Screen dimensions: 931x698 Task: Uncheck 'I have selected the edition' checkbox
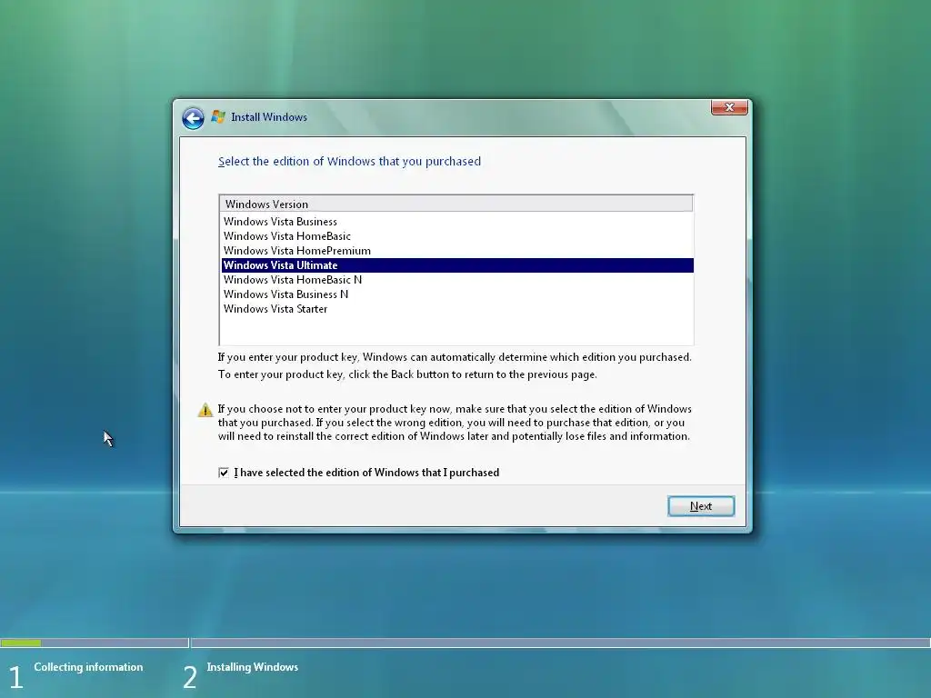pyautogui.click(x=224, y=473)
